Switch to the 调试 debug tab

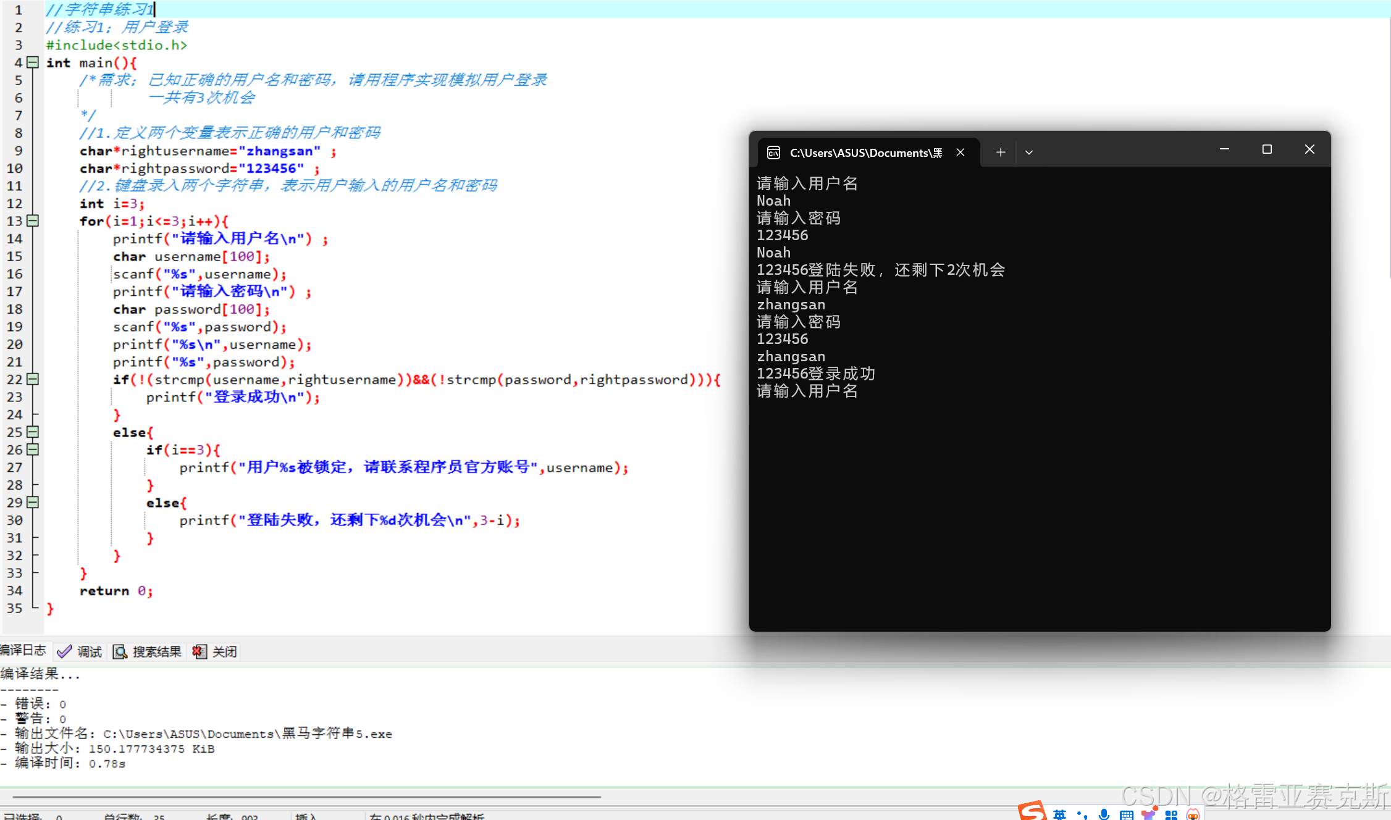[x=79, y=651]
